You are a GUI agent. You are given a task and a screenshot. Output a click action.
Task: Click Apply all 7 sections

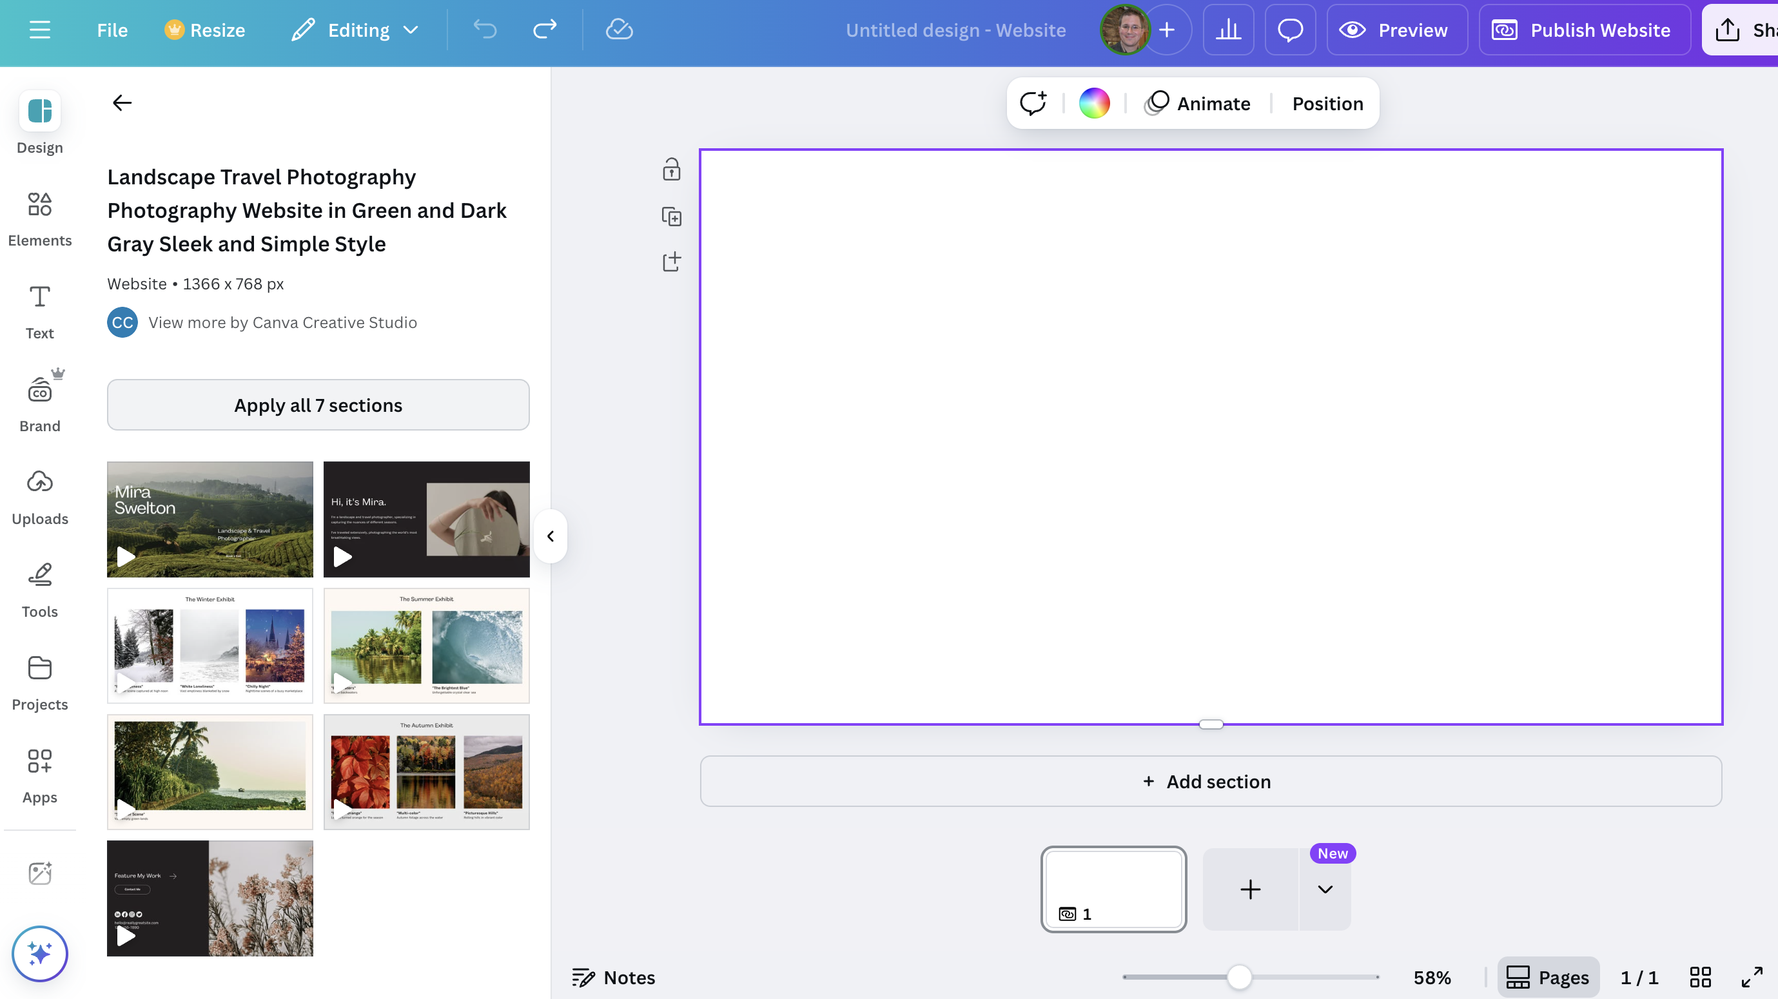[x=318, y=405]
